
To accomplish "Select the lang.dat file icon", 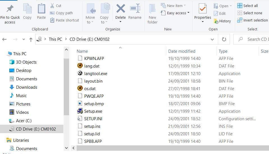I will click(80, 66).
